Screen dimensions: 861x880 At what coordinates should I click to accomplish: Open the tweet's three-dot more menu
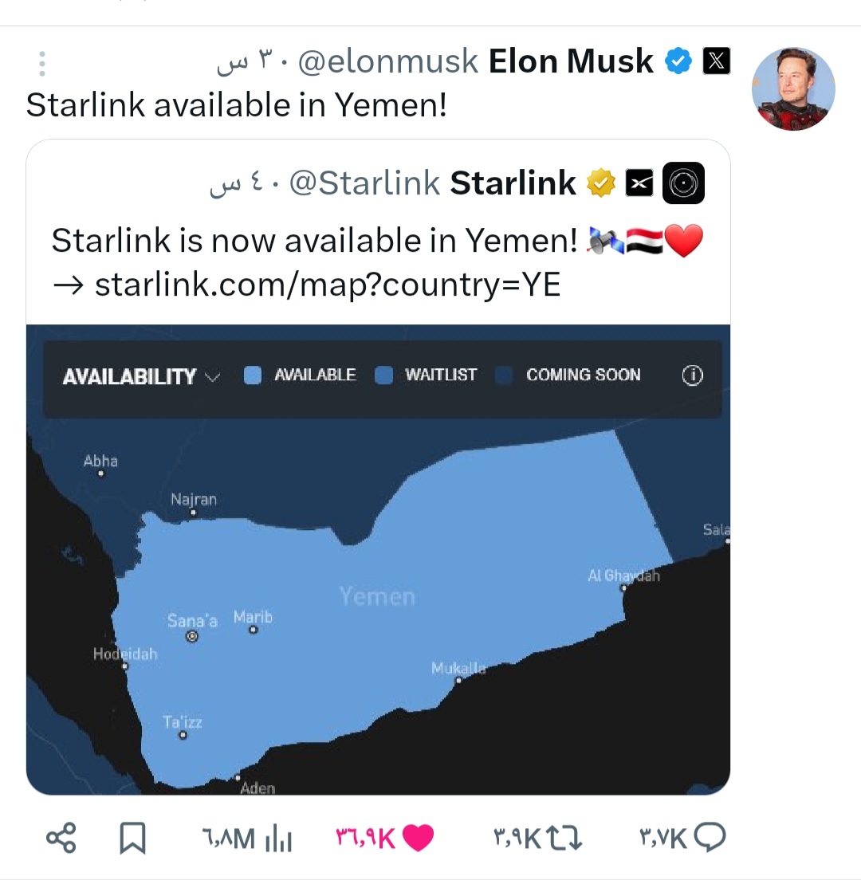click(x=42, y=64)
